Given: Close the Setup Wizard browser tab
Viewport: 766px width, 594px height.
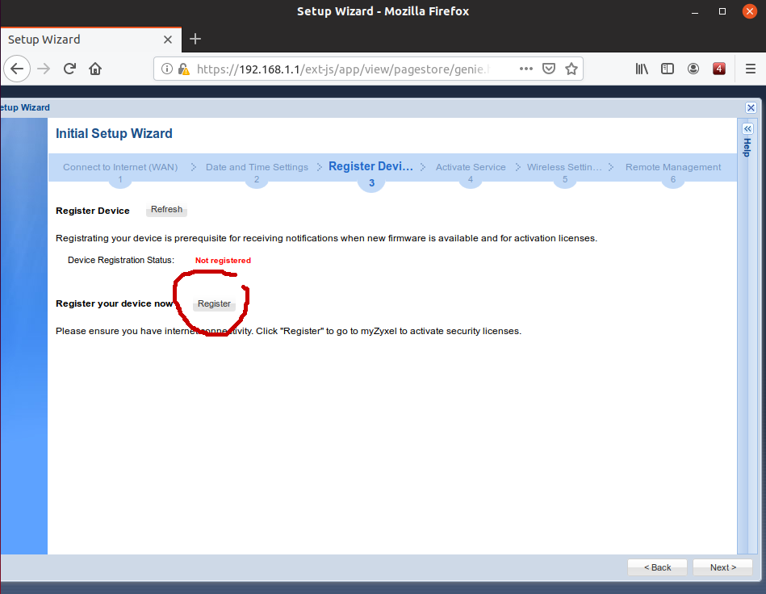Looking at the screenshot, I should tap(168, 40).
